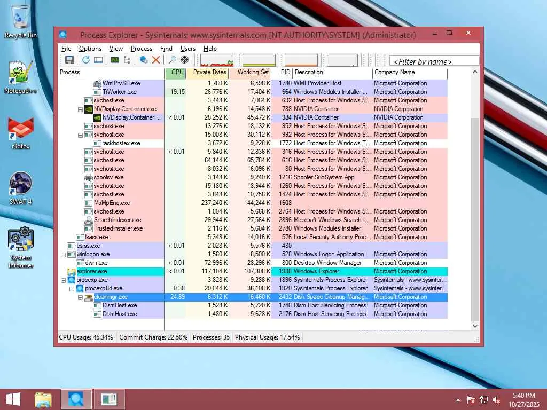
Task: Mute or open volume tray icon
Action: coord(497,400)
